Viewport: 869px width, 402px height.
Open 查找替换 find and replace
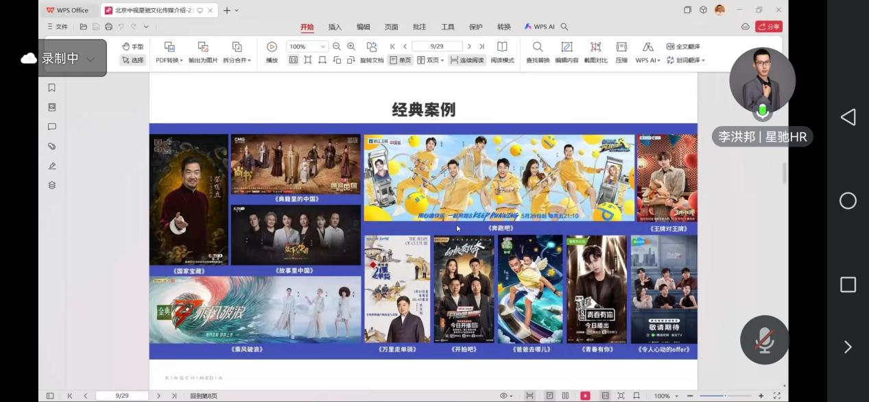point(538,53)
